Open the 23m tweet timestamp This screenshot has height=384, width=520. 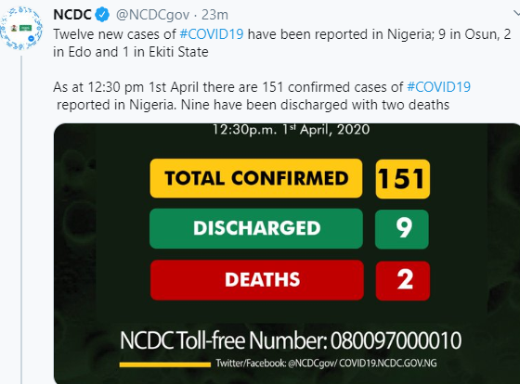tap(214, 15)
